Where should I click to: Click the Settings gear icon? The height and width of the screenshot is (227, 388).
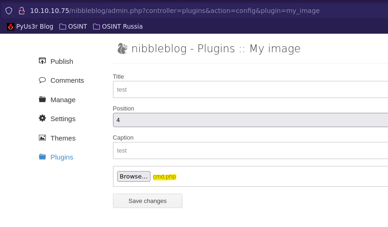[x=42, y=118]
